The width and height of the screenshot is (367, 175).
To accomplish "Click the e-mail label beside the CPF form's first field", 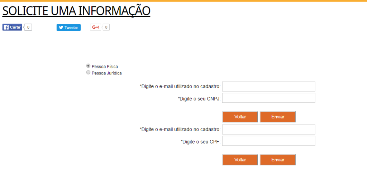I will (x=180, y=130).
